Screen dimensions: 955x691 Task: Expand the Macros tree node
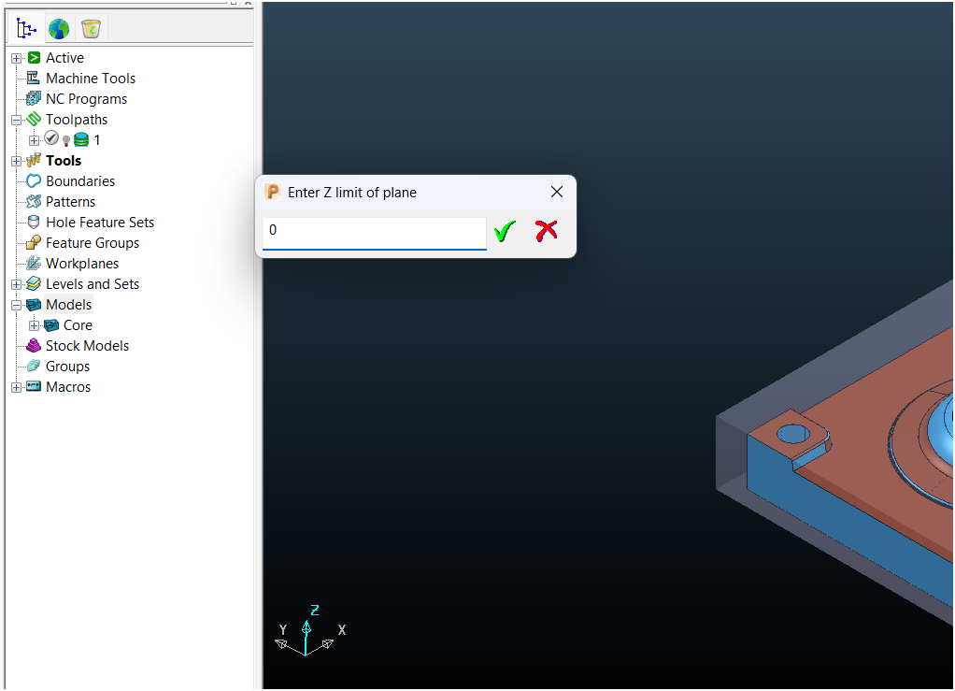(17, 387)
